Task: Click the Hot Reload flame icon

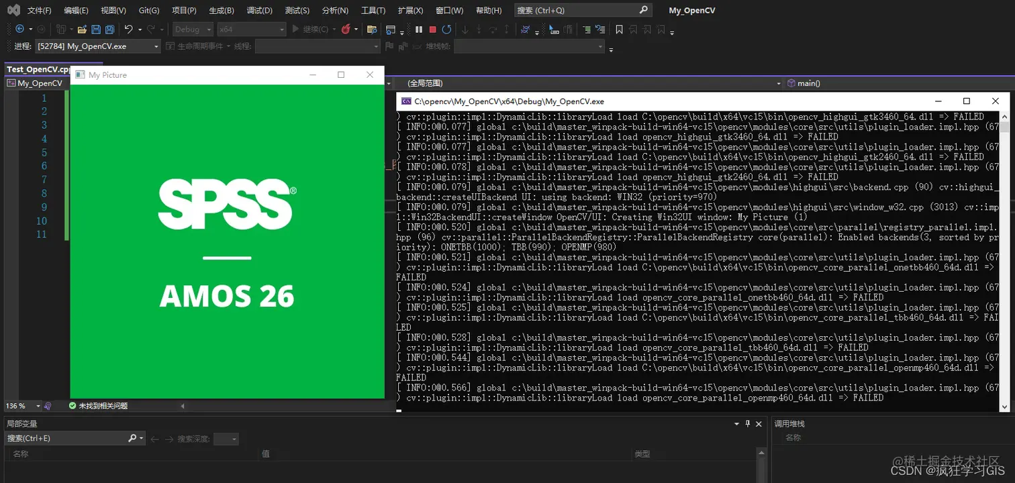Action: [x=345, y=30]
